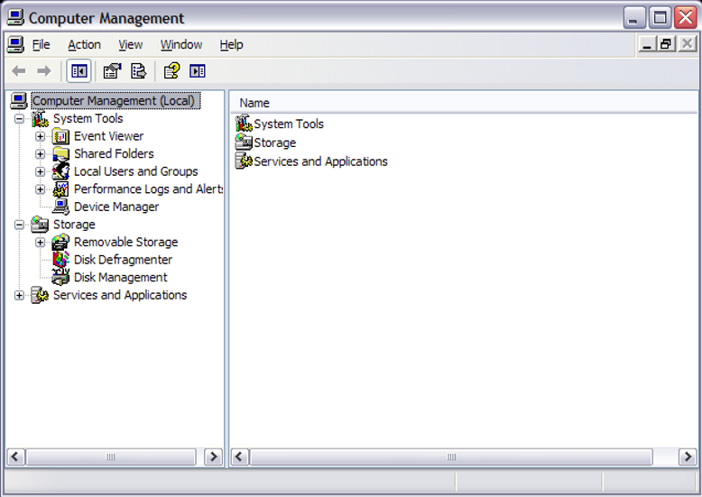Click right arrow of tree pane scrollbar
This screenshot has height=497, width=702.
point(213,456)
